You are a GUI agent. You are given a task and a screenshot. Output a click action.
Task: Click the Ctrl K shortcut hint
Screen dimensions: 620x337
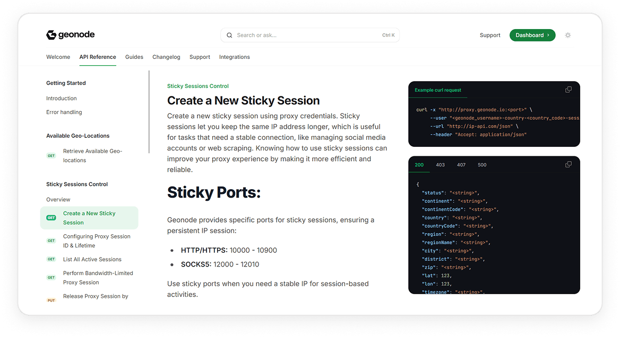pos(388,35)
